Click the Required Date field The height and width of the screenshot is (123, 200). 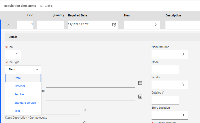[x=88, y=25]
